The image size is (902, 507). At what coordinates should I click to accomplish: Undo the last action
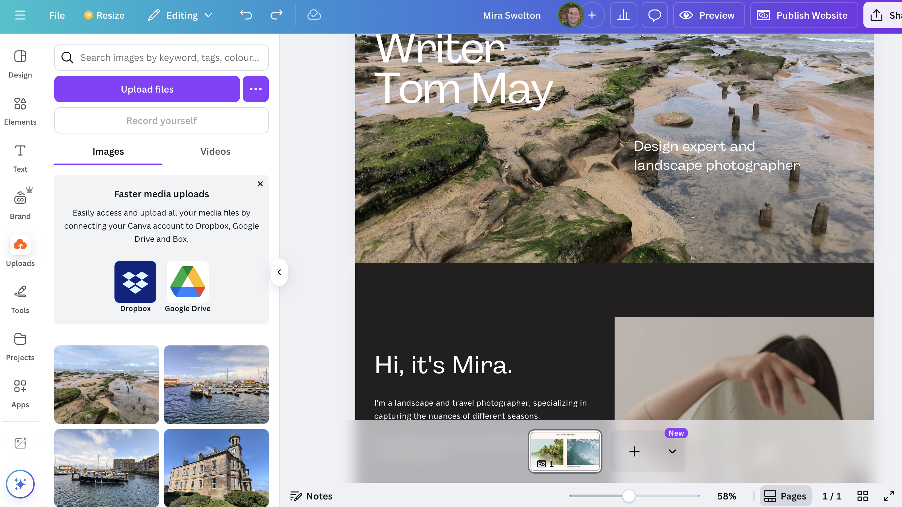point(246,15)
